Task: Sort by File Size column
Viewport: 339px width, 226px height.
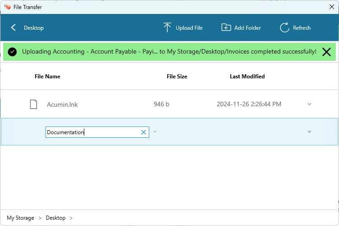Action: 177,77
